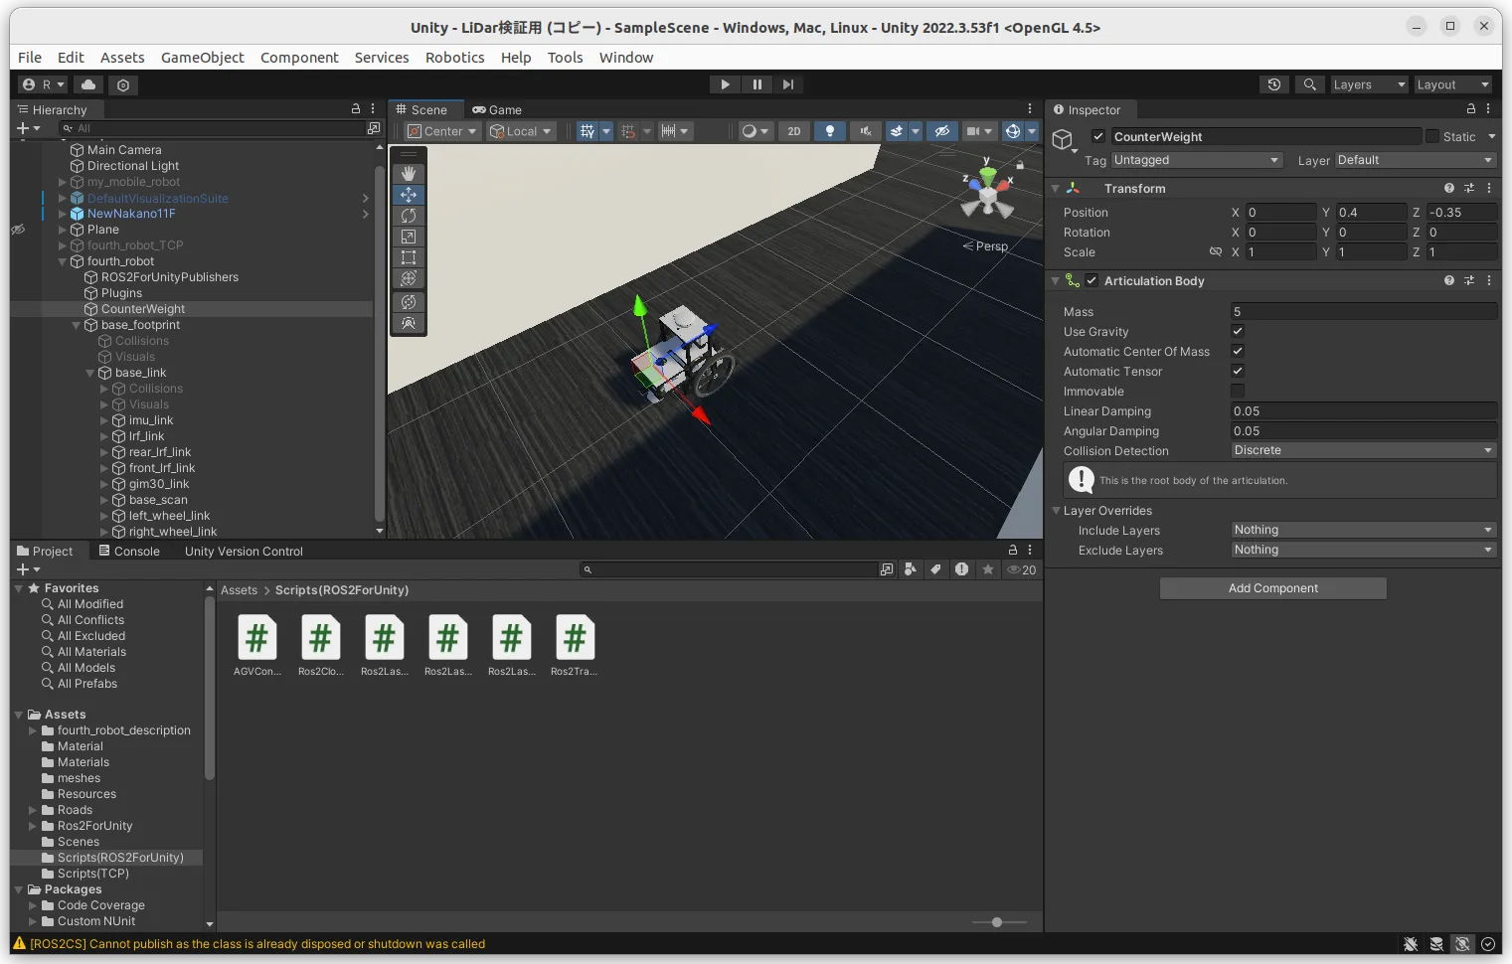Open the Include Layers dropdown
Image resolution: width=1512 pixels, height=964 pixels.
(x=1364, y=530)
